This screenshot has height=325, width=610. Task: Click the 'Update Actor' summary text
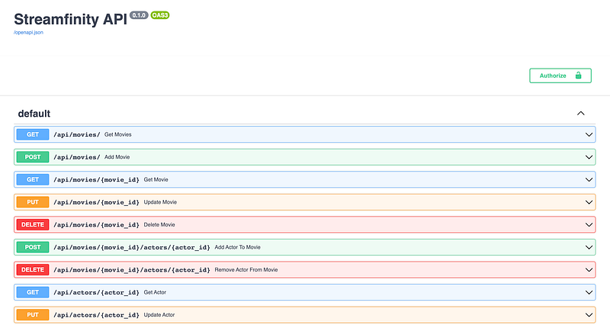point(159,315)
